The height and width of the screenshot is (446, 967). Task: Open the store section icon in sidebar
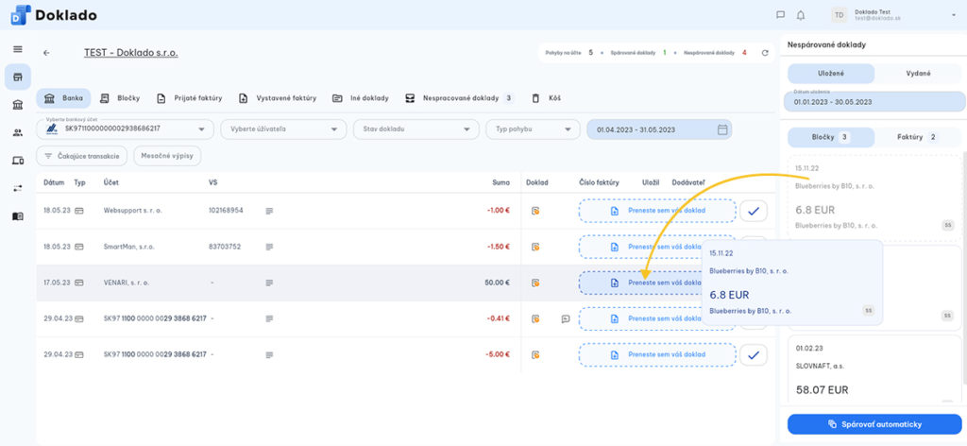(18, 77)
